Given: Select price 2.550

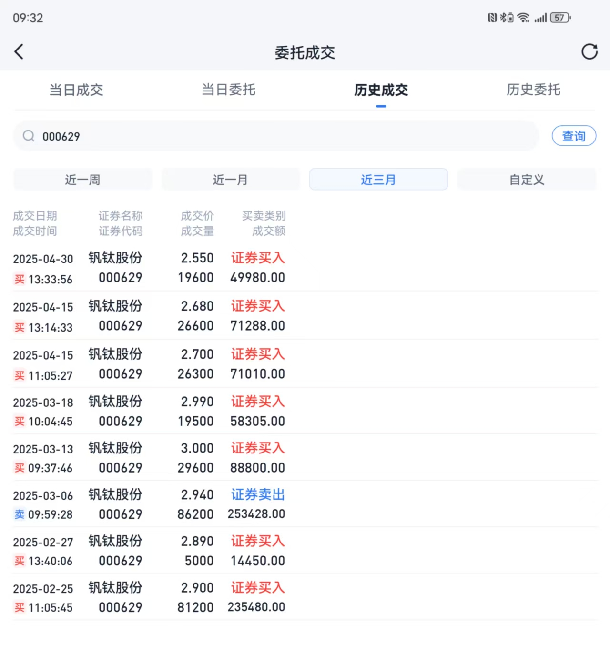Looking at the screenshot, I should pyautogui.click(x=197, y=258).
